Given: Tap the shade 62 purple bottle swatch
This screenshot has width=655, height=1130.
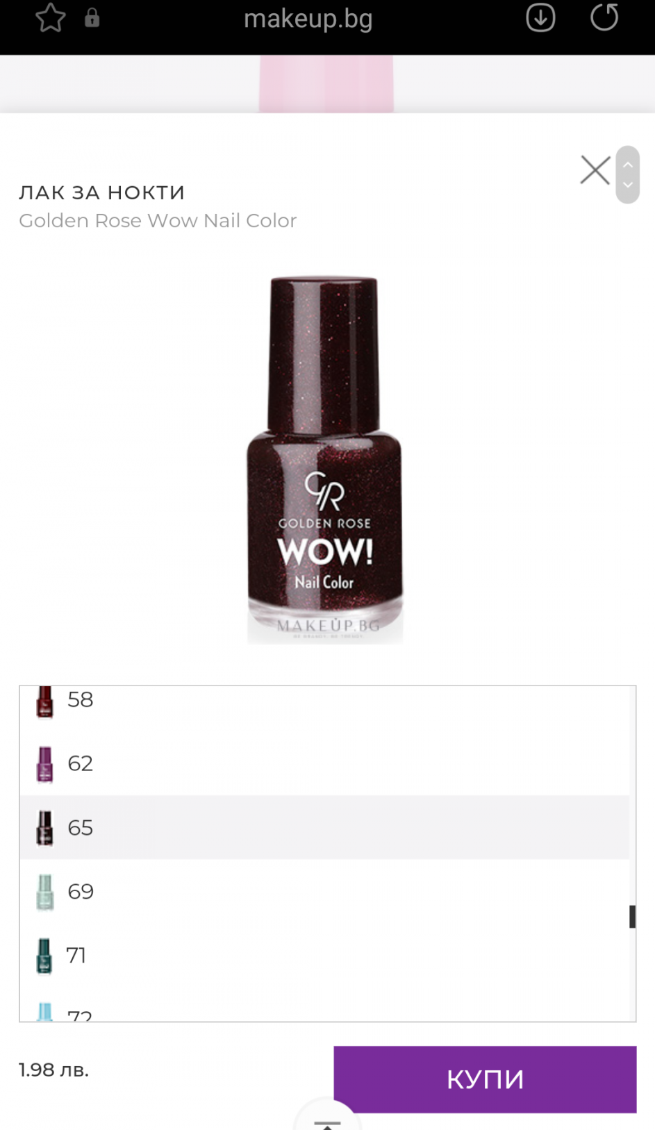Looking at the screenshot, I should 44,764.
